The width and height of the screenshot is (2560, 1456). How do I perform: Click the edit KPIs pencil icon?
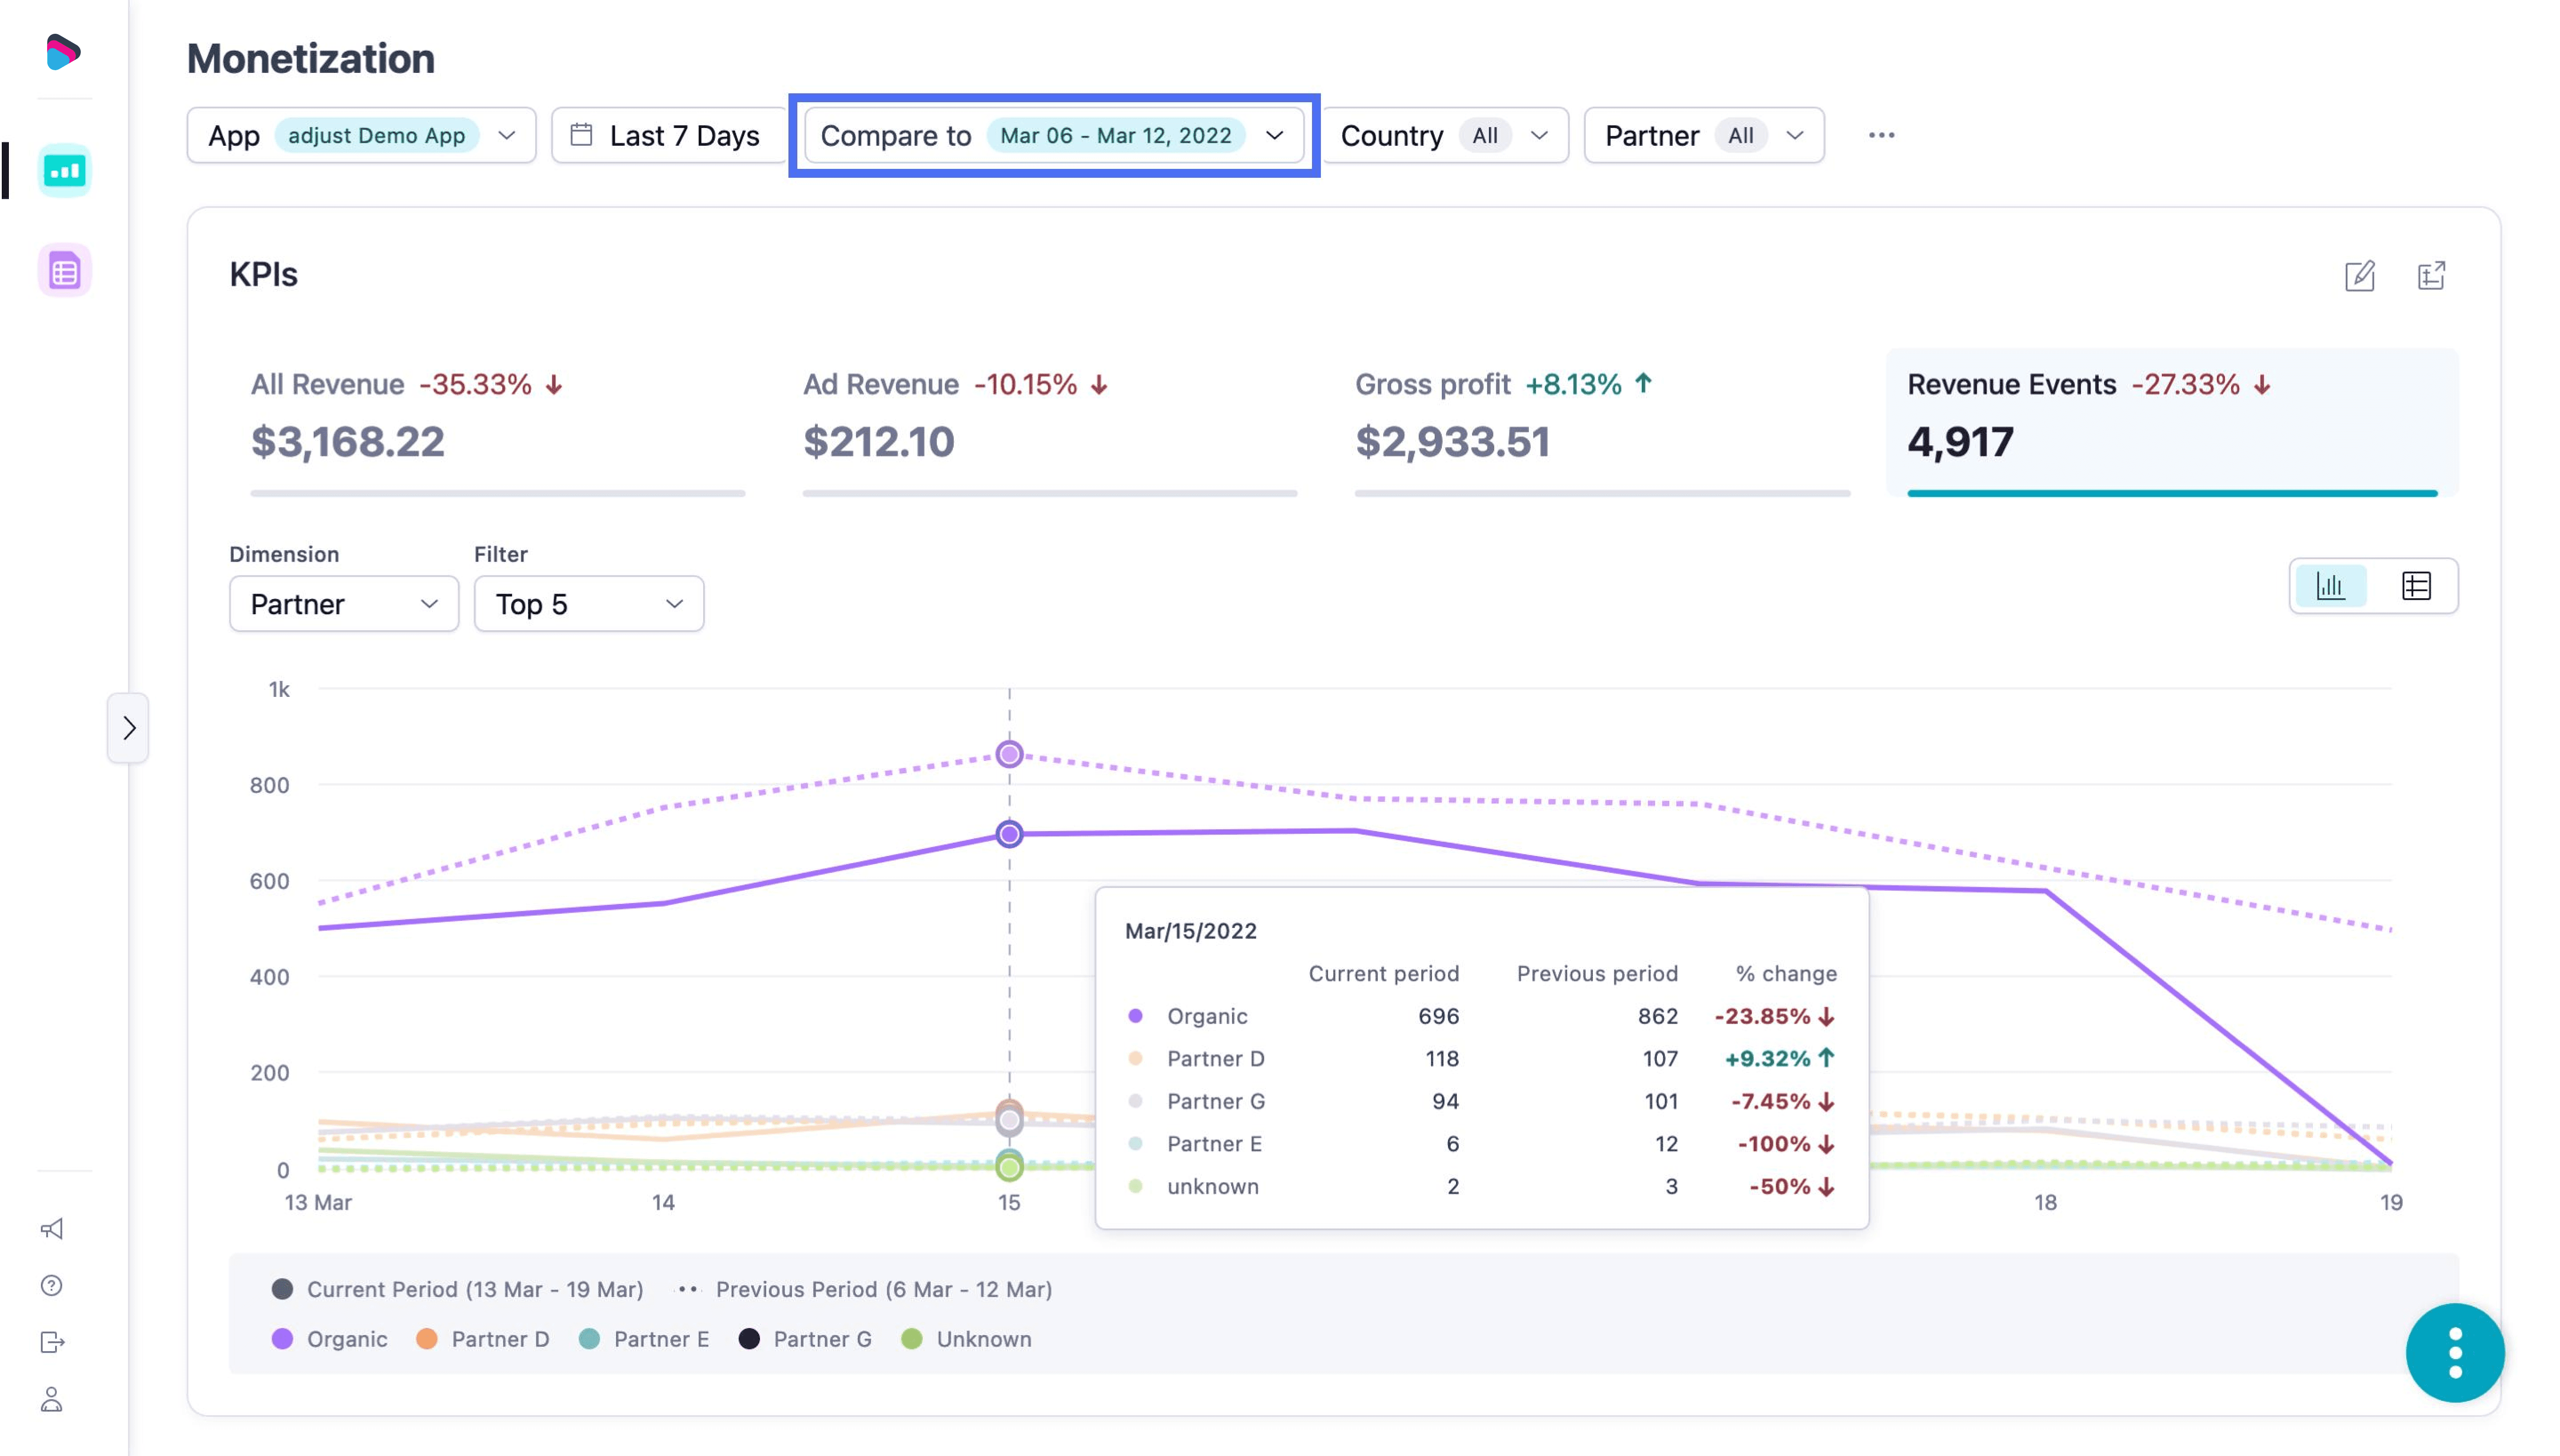pos(2359,276)
